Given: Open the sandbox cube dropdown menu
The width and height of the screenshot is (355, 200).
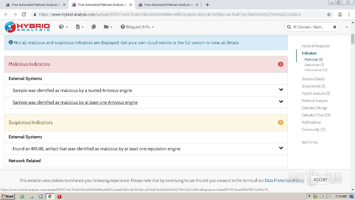Looking at the screenshot, I should [x=63, y=27].
